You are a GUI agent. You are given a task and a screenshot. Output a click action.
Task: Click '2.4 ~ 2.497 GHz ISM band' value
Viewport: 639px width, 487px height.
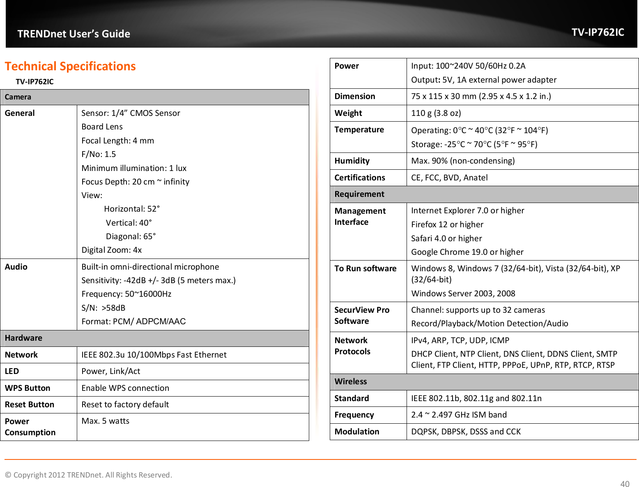[459, 415]
